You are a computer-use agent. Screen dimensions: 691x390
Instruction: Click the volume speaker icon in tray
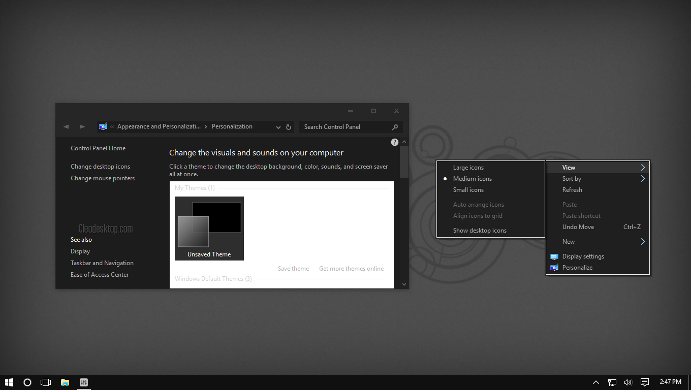tap(628, 382)
